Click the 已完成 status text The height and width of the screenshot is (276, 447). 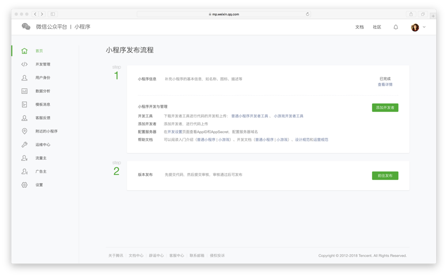point(385,79)
